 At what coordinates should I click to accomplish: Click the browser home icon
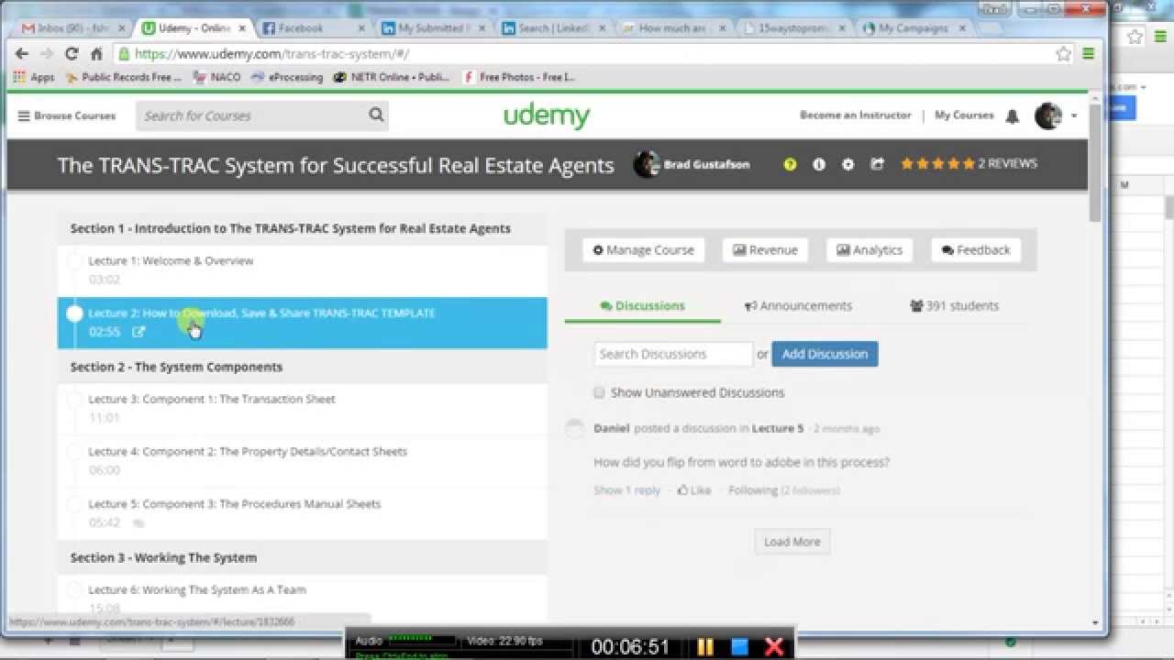[96, 54]
